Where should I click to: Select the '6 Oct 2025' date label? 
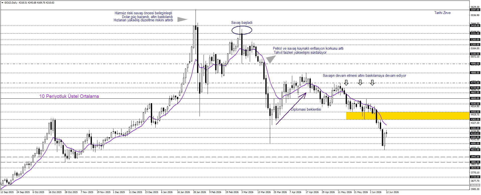(x=38, y=192)
